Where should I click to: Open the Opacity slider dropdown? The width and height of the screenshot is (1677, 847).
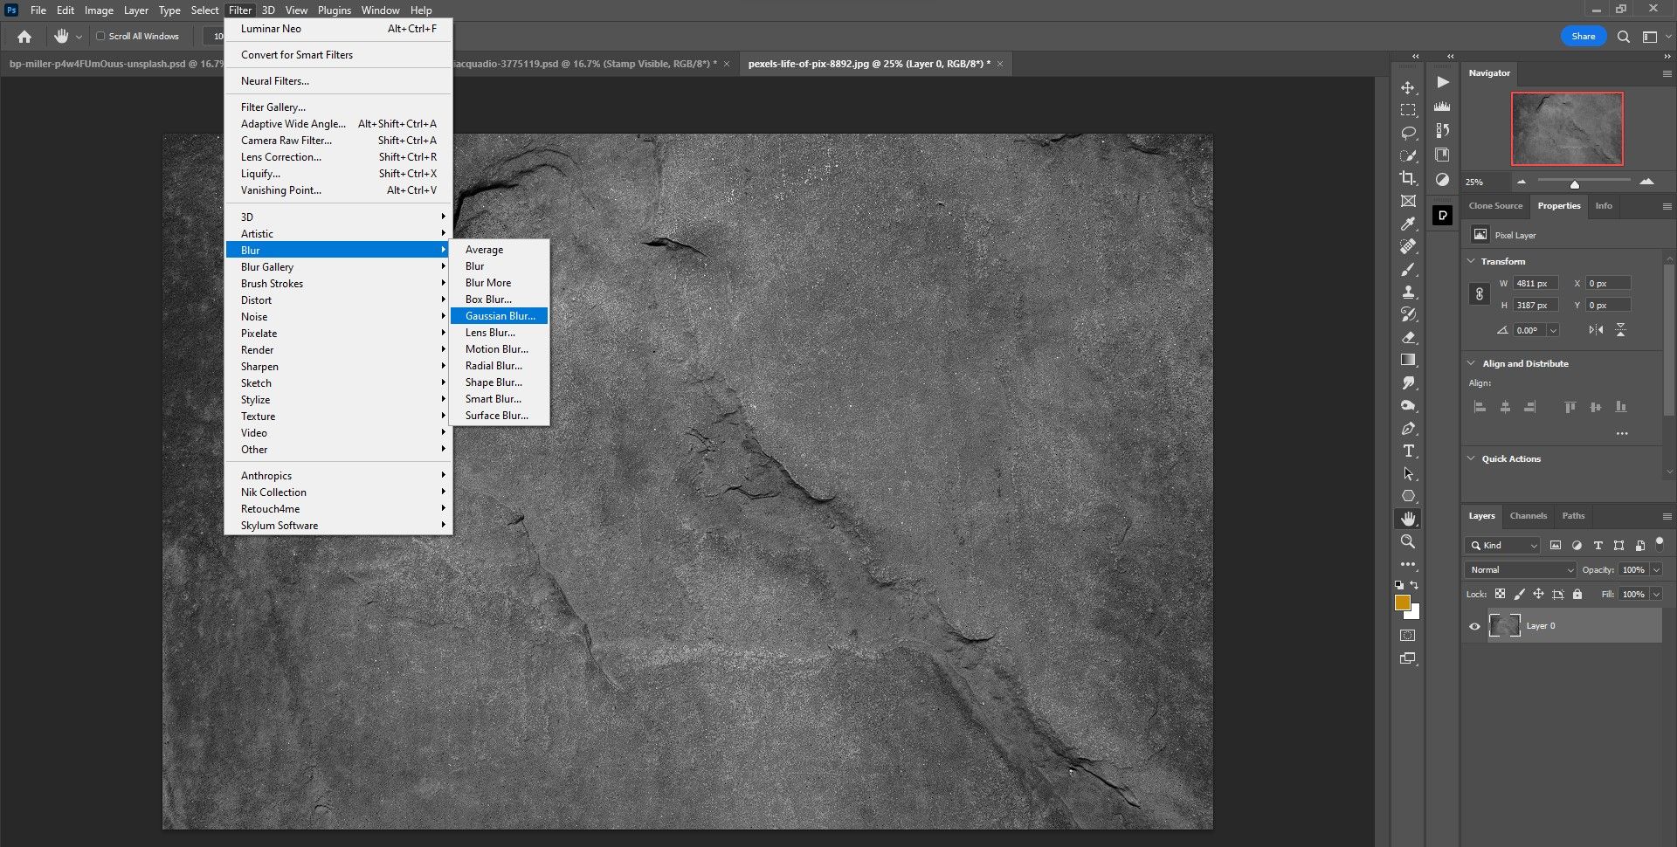(1657, 570)
